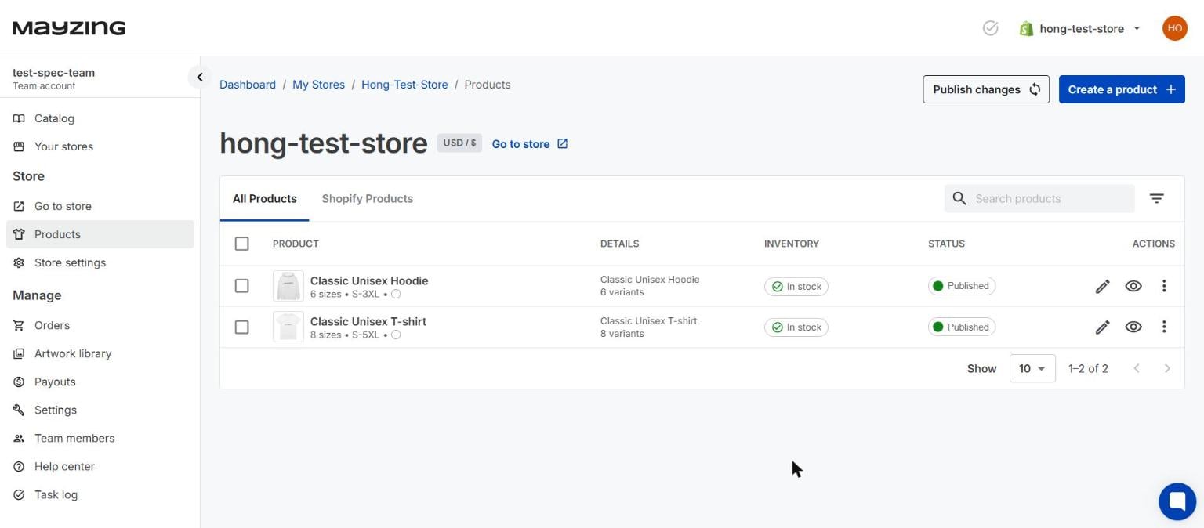Click the STATUS column header
1204x528 pixels.
946,244
